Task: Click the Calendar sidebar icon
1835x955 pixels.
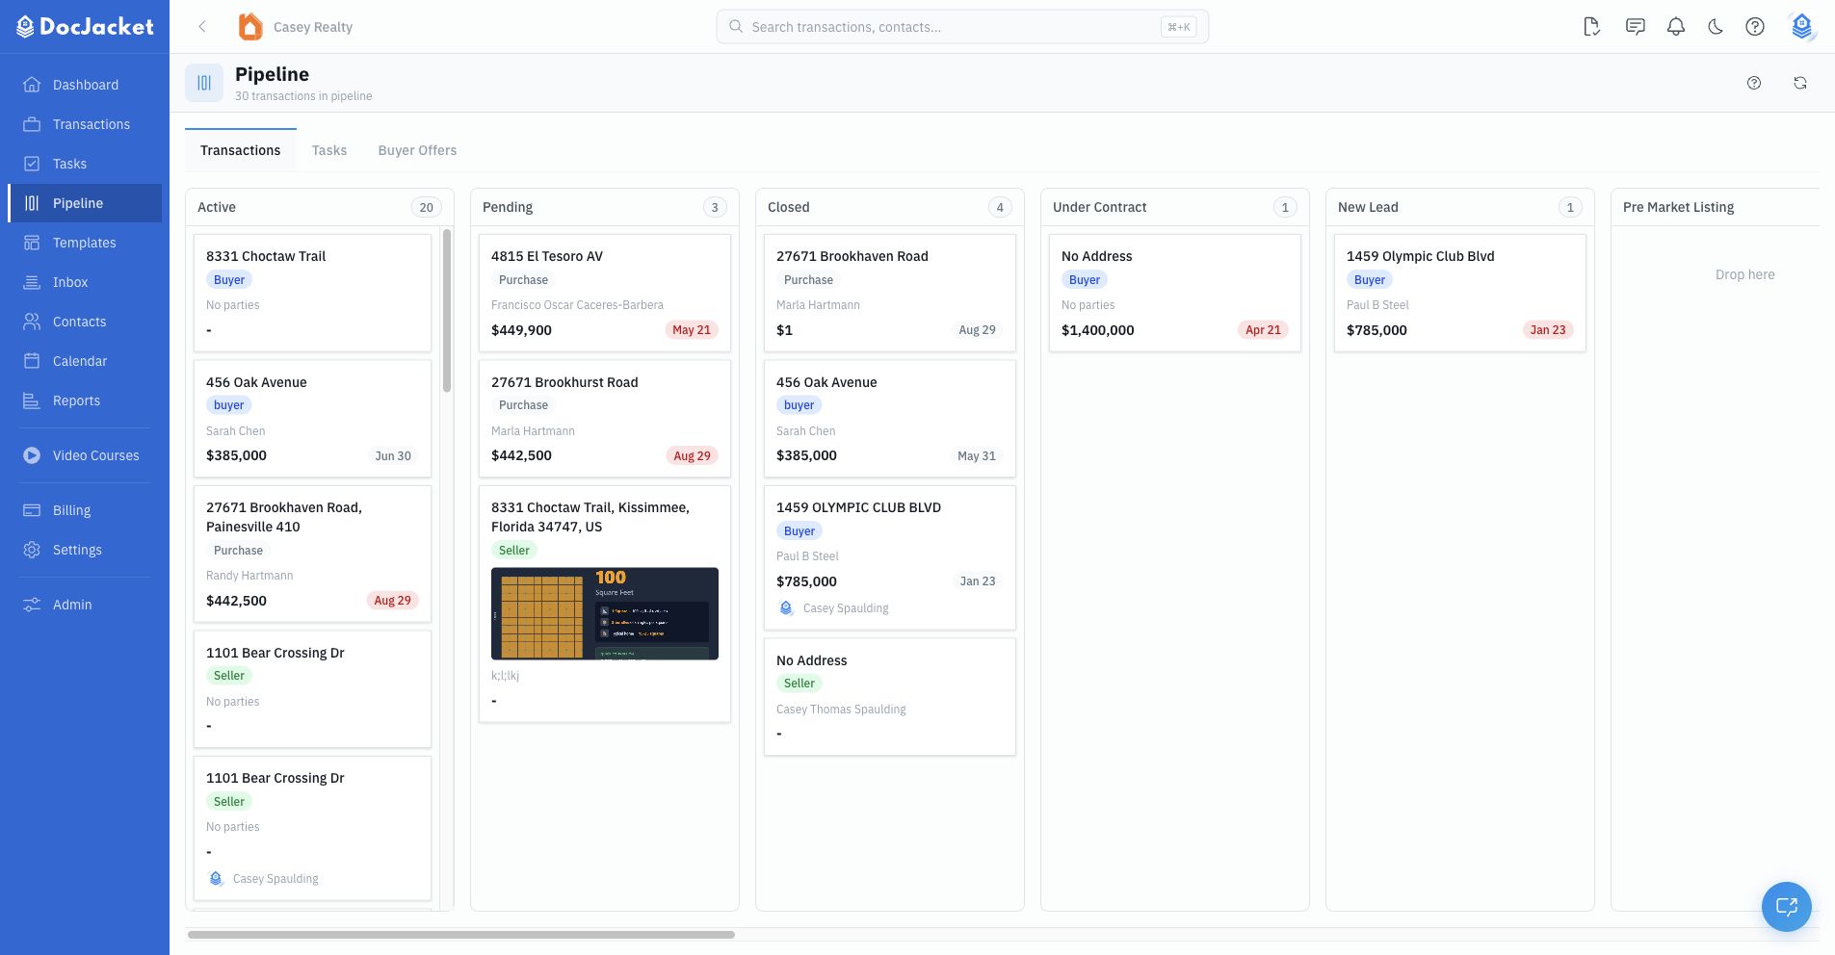Action: (x=32, y=361)
